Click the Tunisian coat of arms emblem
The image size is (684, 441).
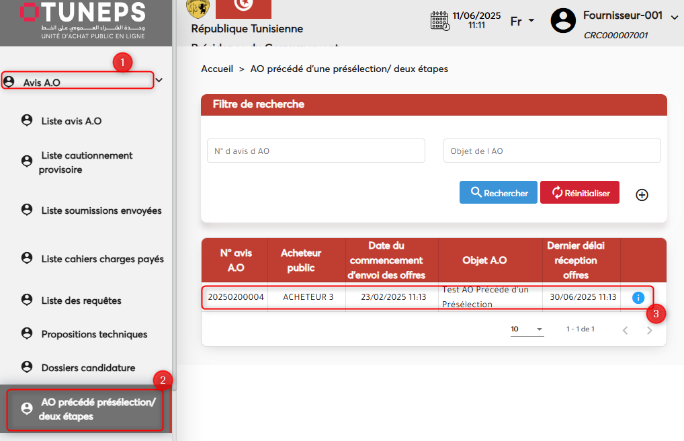(197, 7)
